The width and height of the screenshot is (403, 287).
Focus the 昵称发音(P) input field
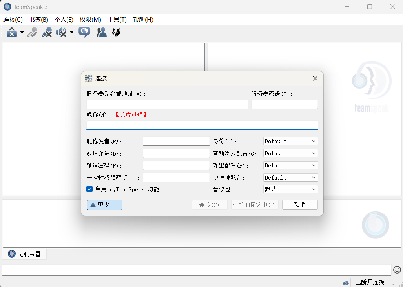tap(176, 141)
